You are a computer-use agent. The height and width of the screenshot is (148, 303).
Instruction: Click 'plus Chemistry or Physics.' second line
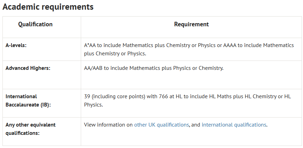[115, 54]
